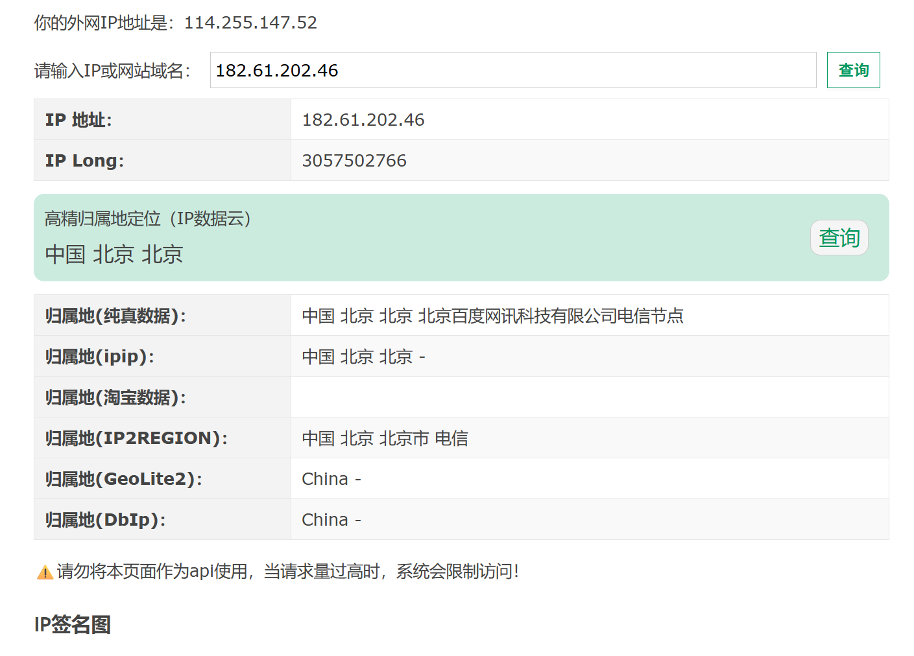Click the China - value in DbIp row
Image resolution: width=914 pixels, height=656 pixels.
(x=331, y=520)
